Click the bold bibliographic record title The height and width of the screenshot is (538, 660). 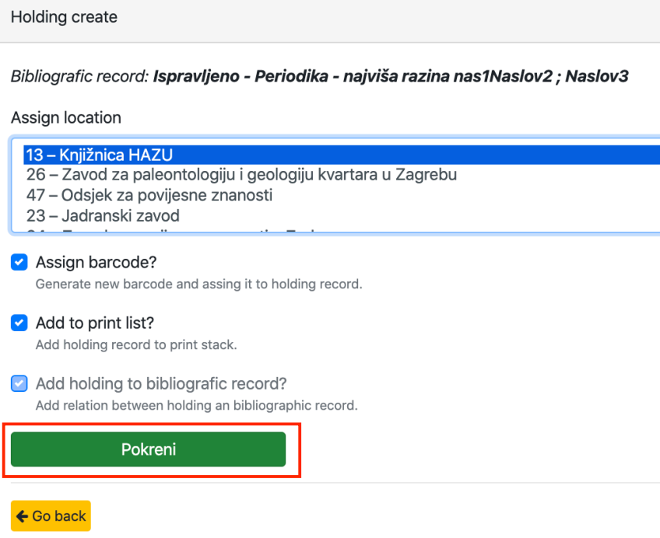point(390,77)
